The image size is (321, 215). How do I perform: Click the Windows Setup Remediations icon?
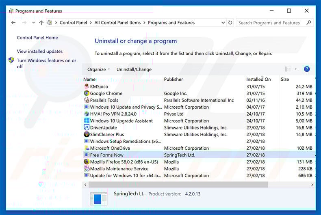pos(87,141)
